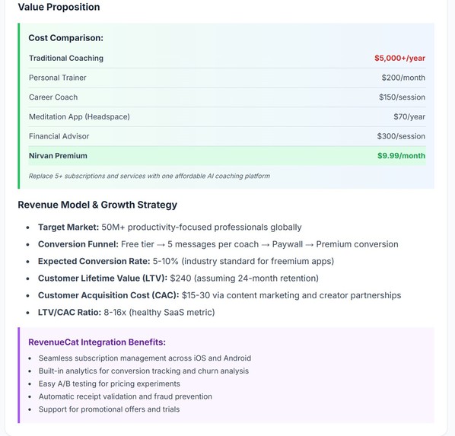Click the $70/year price
This screenshot has height=436, width=455.
[409, 116]
